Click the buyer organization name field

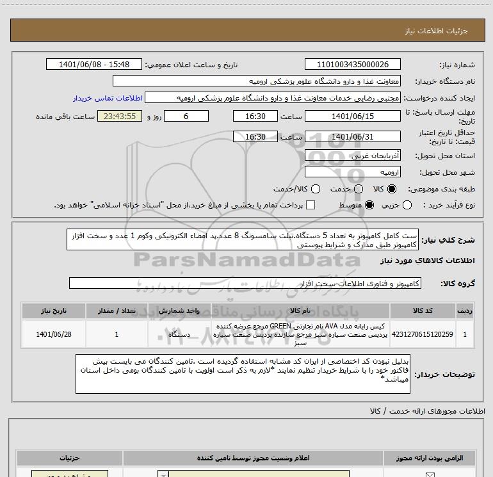[x=257, y=81]
